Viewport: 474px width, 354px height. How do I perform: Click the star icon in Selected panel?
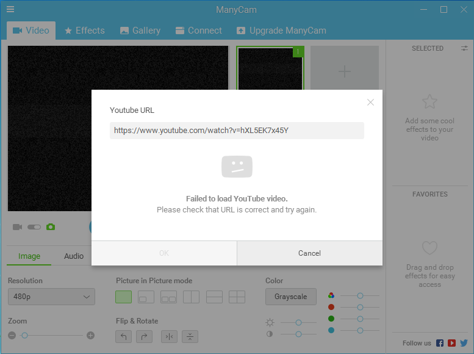(429, 101)
